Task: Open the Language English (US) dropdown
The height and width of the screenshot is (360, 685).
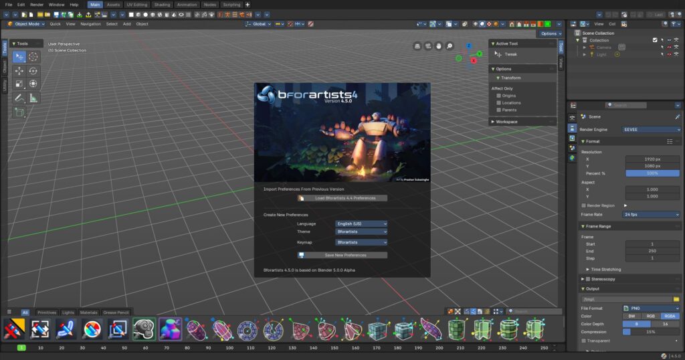Action: pyautogui.click(x=361, y=223)
